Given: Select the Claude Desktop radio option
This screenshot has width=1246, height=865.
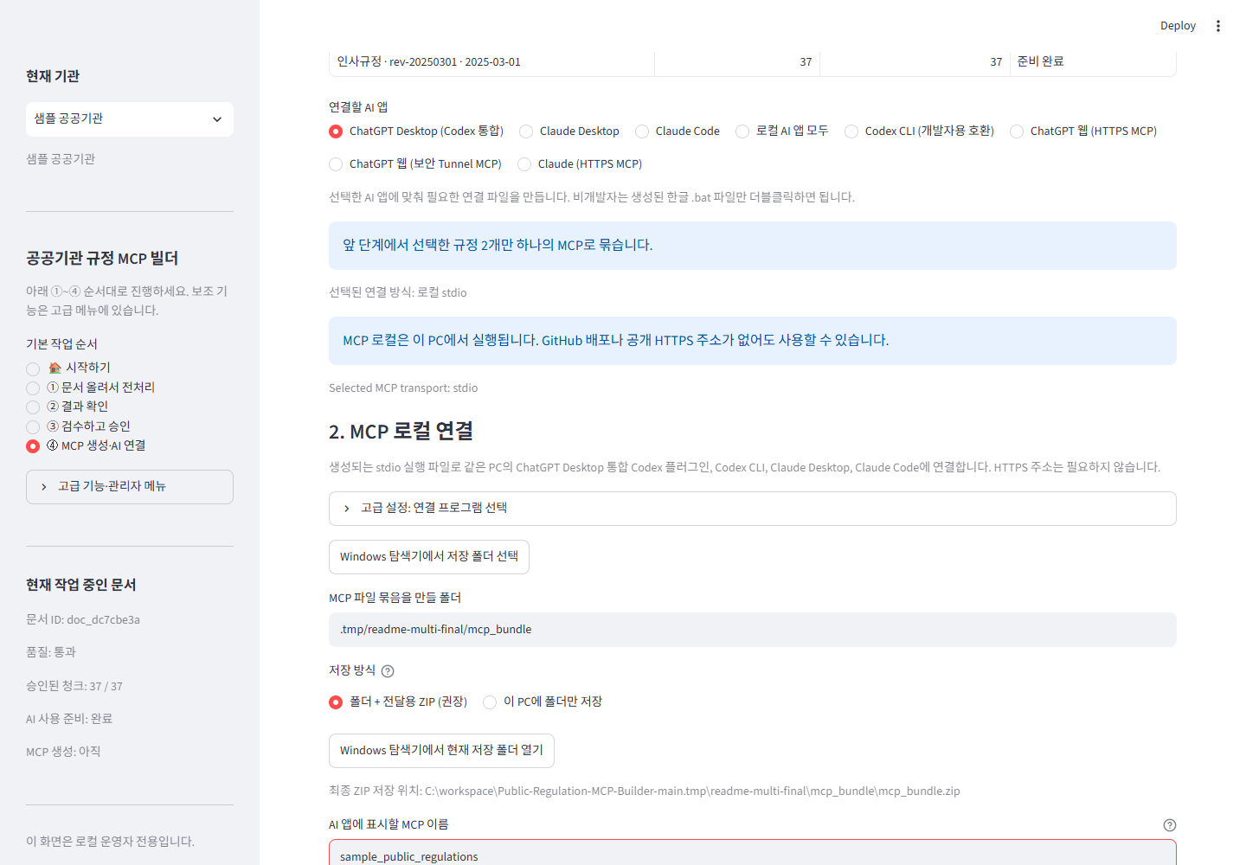Looking at the screenshot, I should (x=569, y=131).
